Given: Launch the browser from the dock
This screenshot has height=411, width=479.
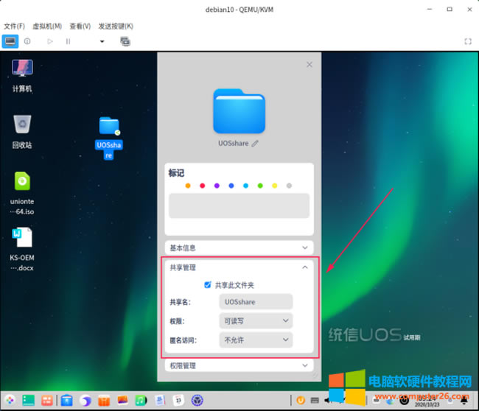Looking at the screenshot, I should pos(85,400).
